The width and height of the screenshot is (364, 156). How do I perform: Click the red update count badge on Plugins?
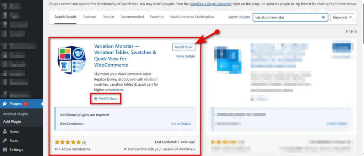(26, 104)
